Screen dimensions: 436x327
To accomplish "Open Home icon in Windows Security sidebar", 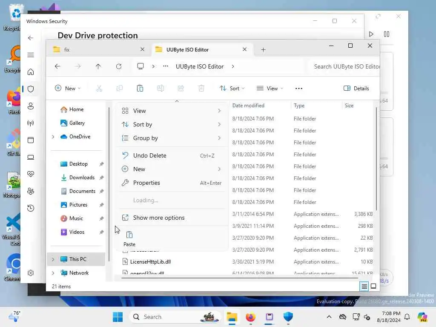I will (x=31, y=72).
